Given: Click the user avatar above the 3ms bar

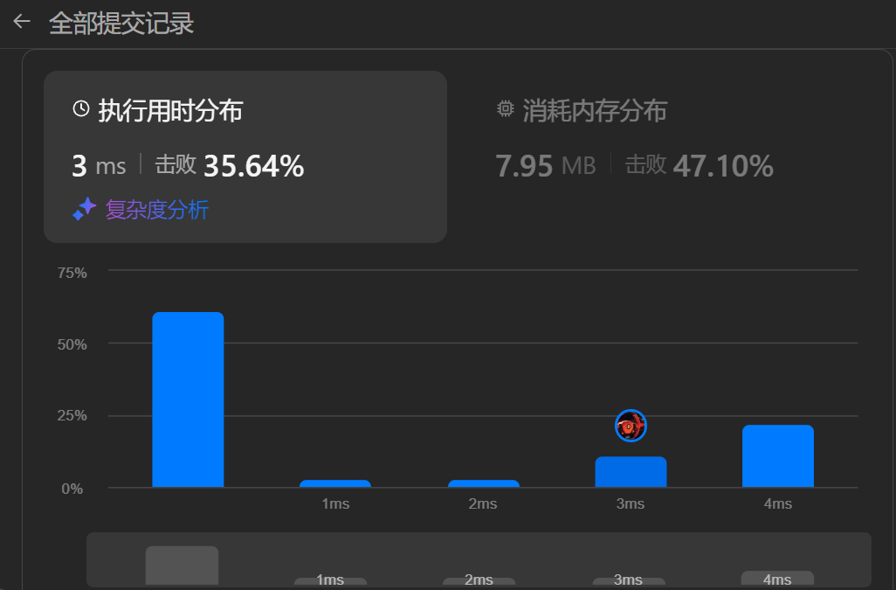Looking at the screenshot, I should [x=631, y=426].
